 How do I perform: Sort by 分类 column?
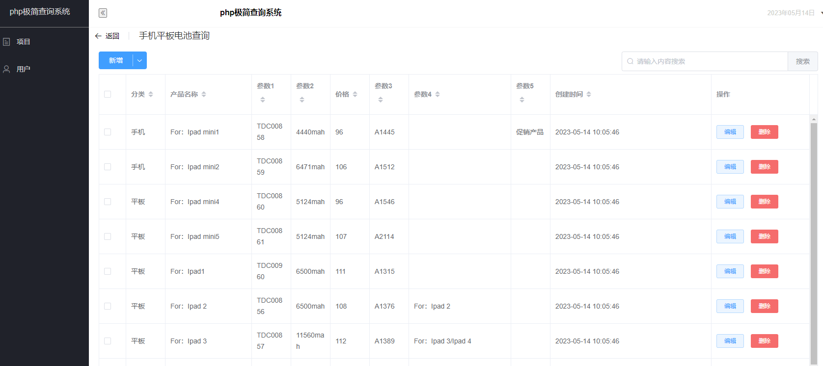(x=151, y=94)
